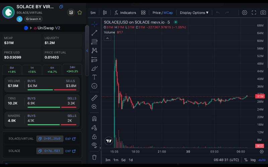The image size is (268, 167).
Task: Select the trend line drawing tool
Action: click(94, 33)
